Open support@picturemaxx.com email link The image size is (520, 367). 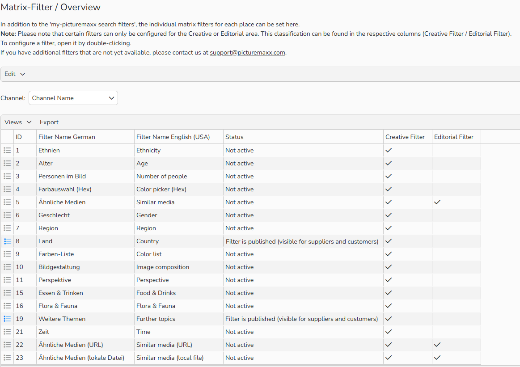(x=247, y=52)
